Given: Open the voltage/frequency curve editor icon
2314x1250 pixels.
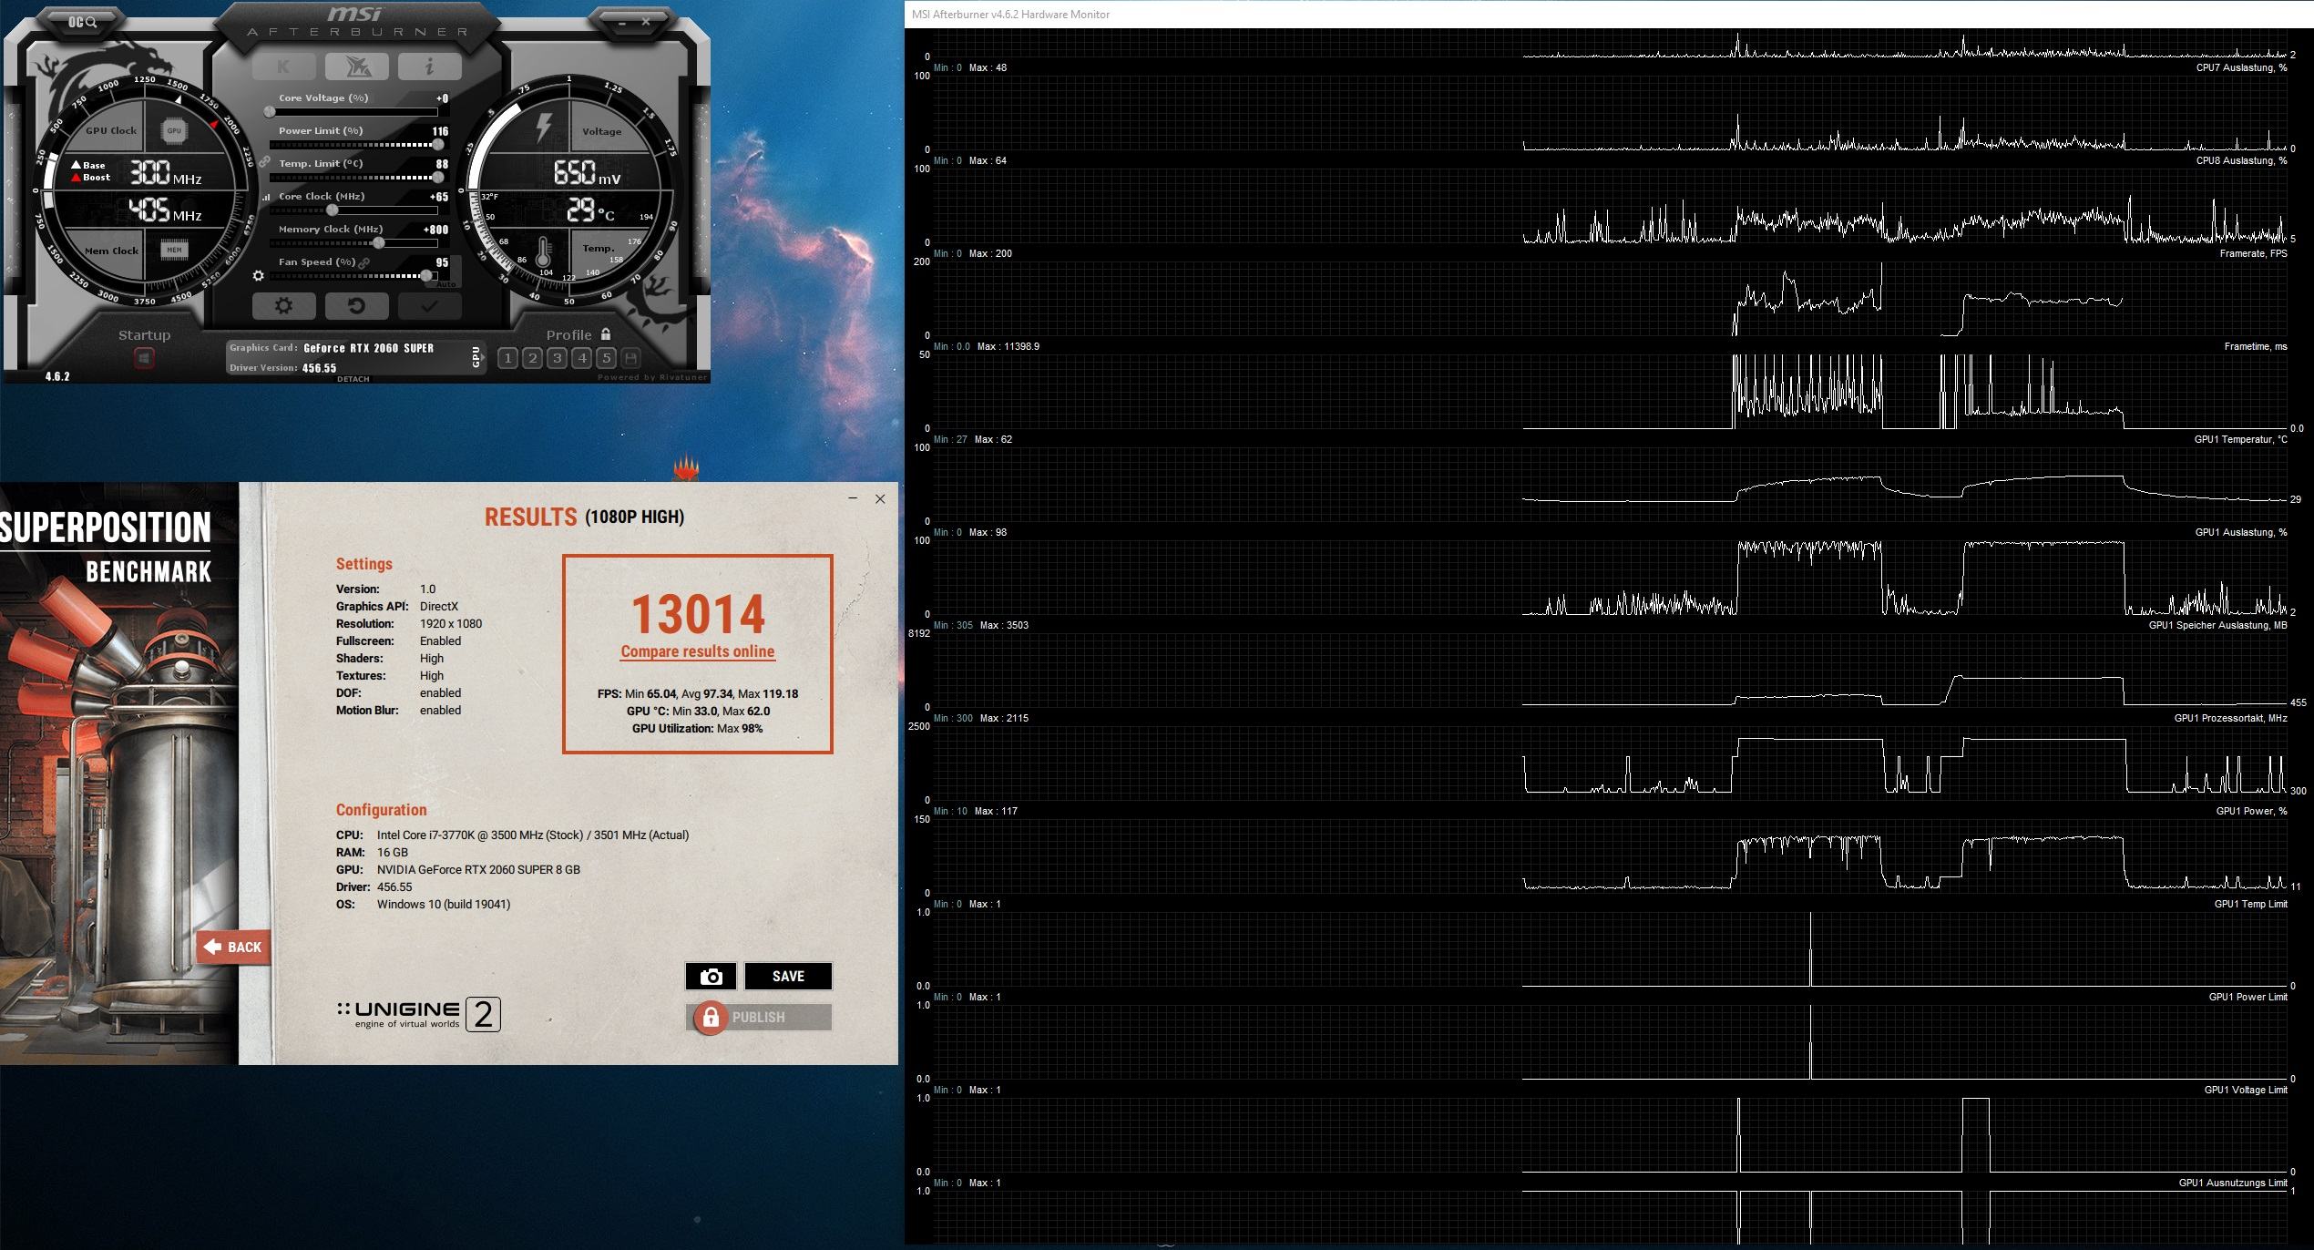Looking at the screenshot, I should coord(266,197).
